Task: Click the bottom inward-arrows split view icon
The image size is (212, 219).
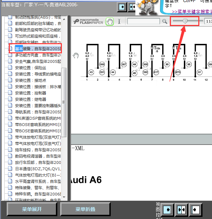Action: (x=181, y=210)
